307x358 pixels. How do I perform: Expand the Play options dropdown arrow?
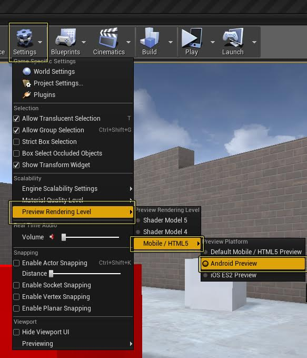(213, 42)
